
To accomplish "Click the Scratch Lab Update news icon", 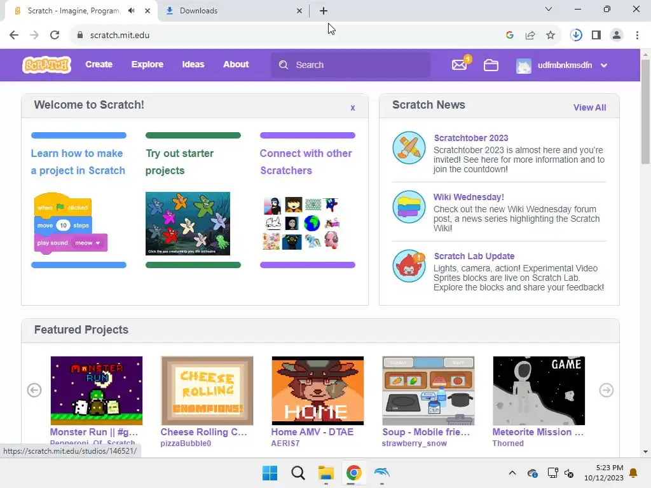I will (409, 266).
